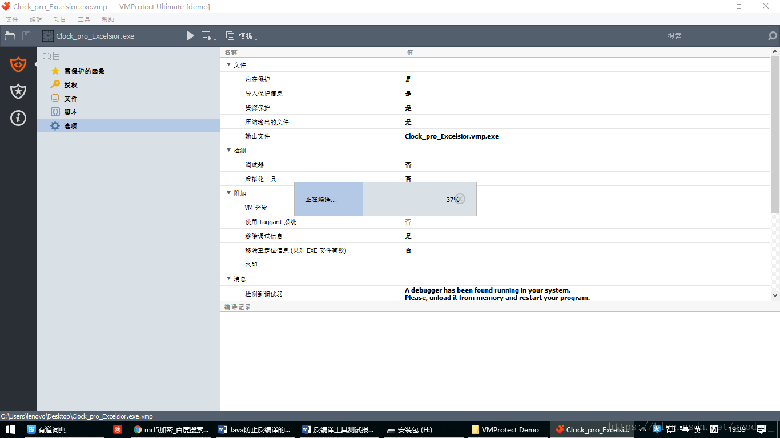Screen dimensions: 780x438
Task: Click the 编译记录 log header
Action: [238, 307]
